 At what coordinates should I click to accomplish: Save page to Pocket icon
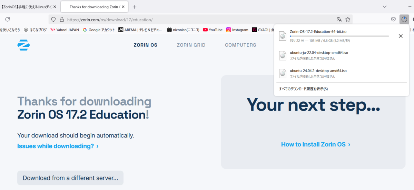click(x=393, y=20)
